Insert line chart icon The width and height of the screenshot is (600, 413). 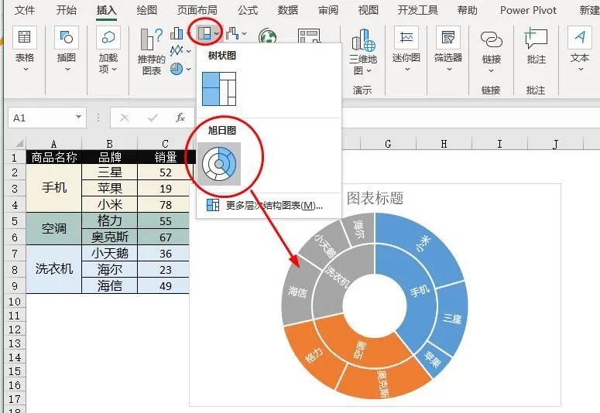tap(177, 50)
